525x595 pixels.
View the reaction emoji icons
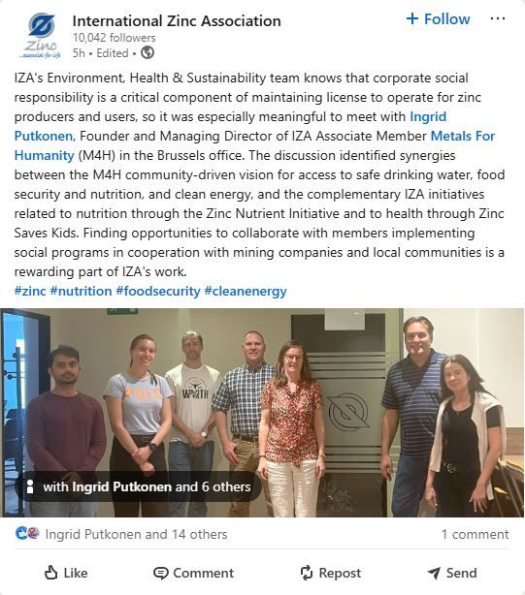tap(27, 534)
